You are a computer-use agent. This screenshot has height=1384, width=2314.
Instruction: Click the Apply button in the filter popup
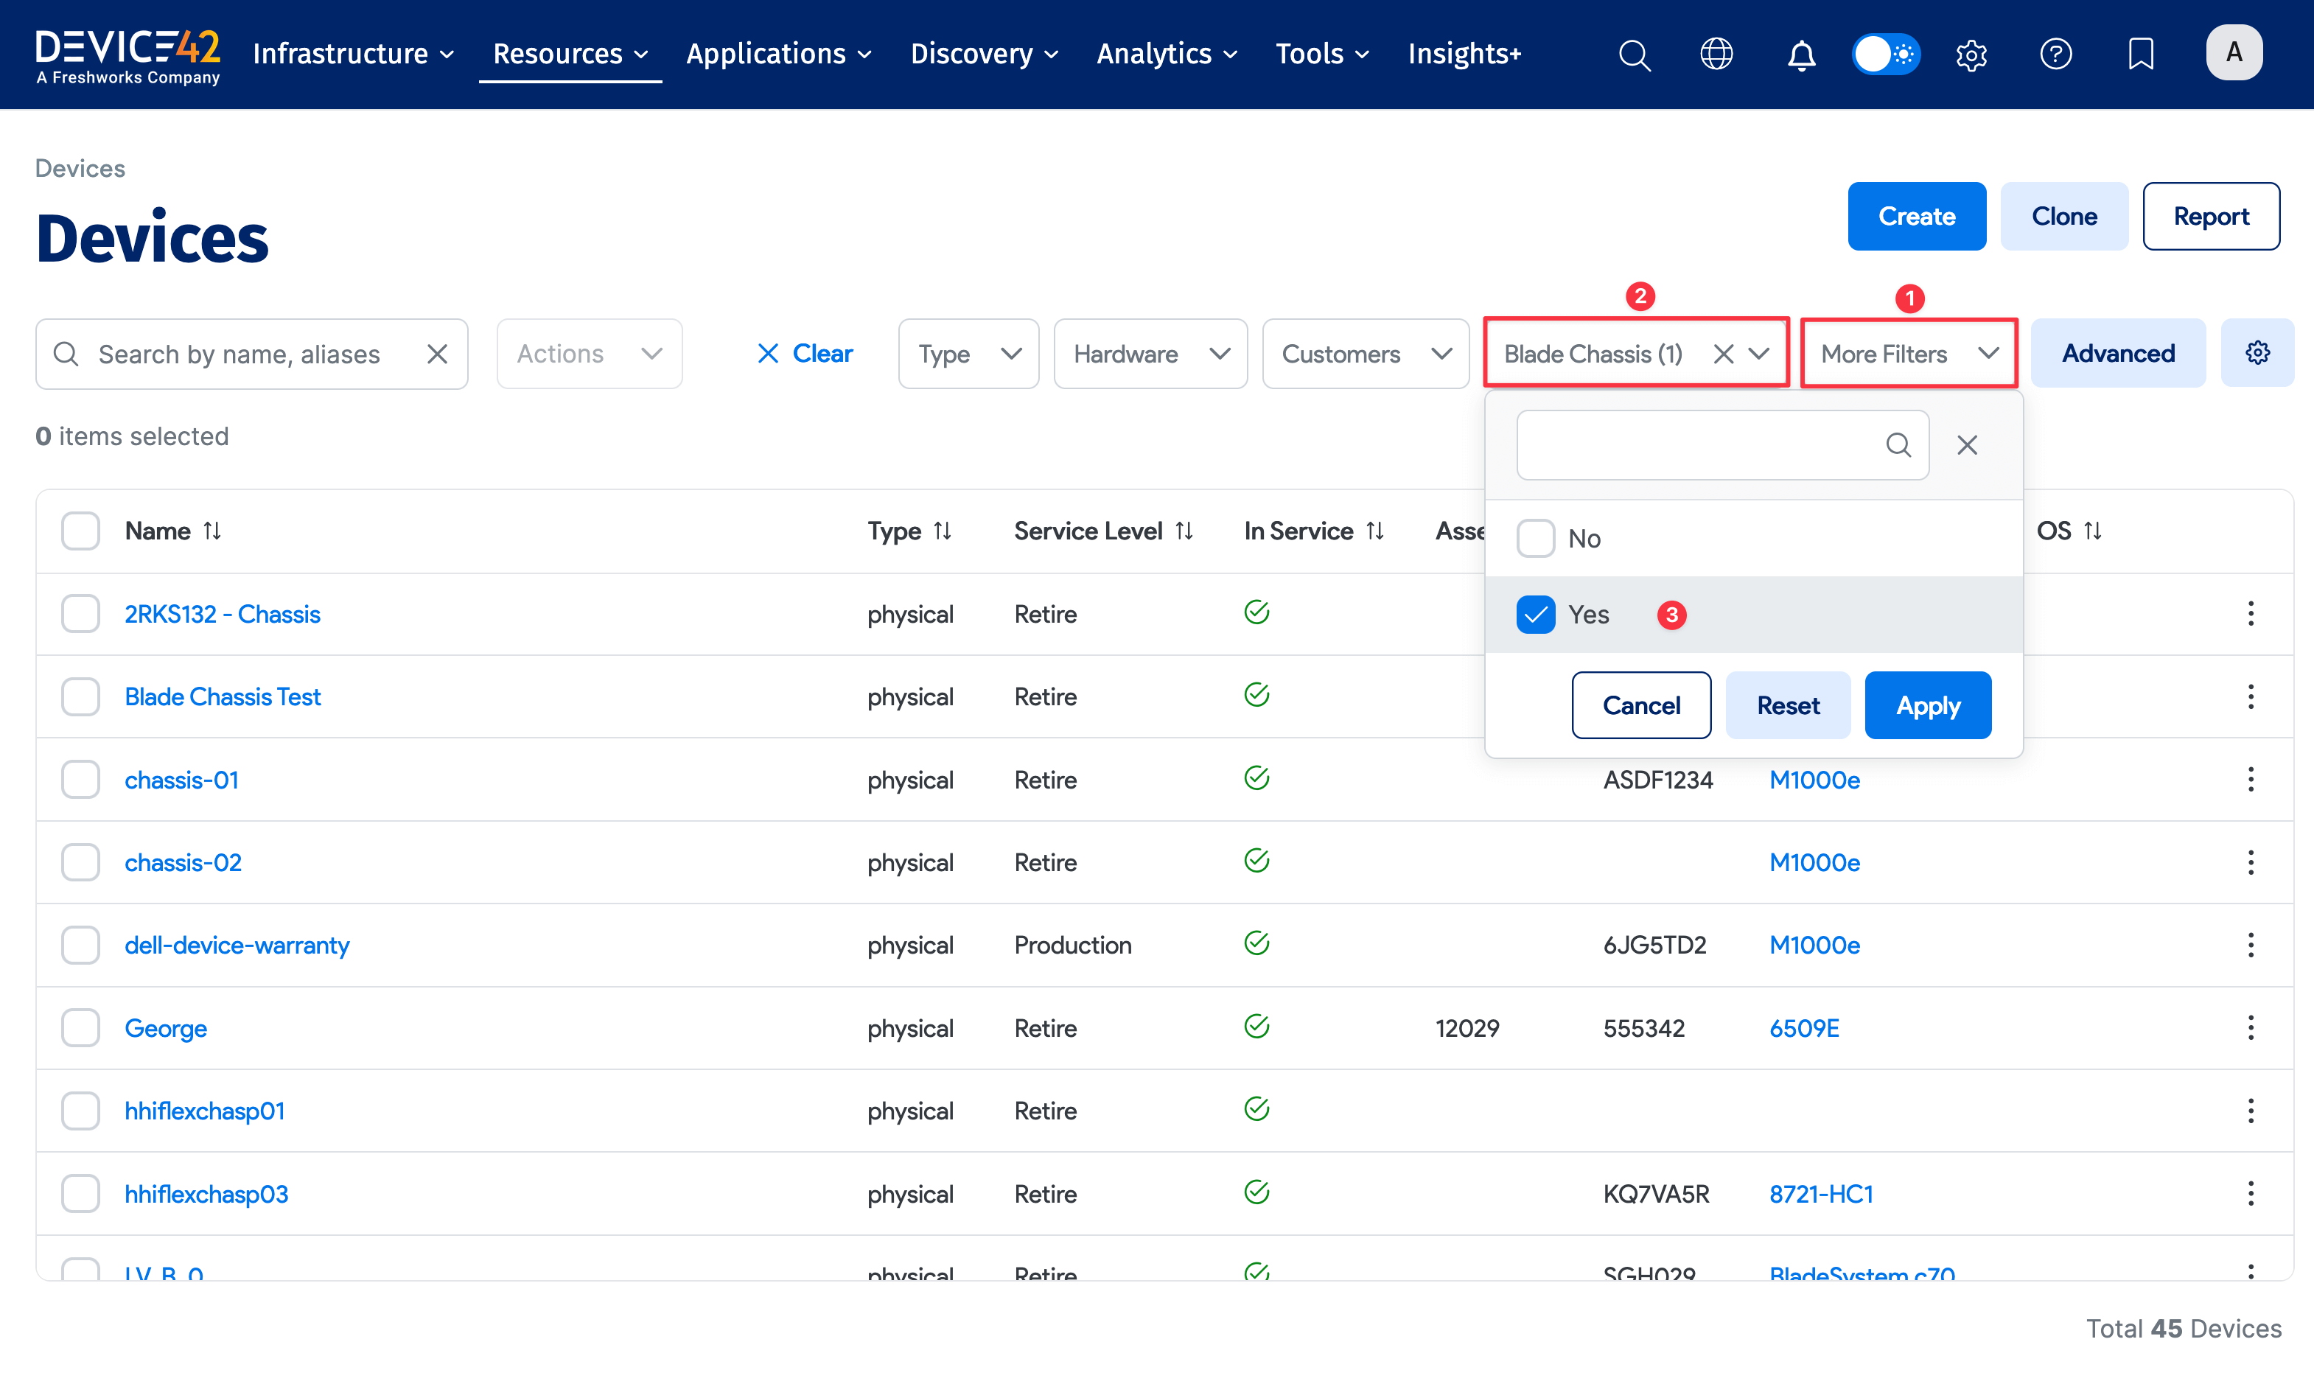(1927, 705)
